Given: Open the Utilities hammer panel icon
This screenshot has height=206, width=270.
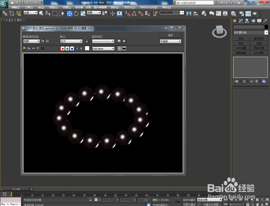Looking at the screenshot, I should 265,21.
